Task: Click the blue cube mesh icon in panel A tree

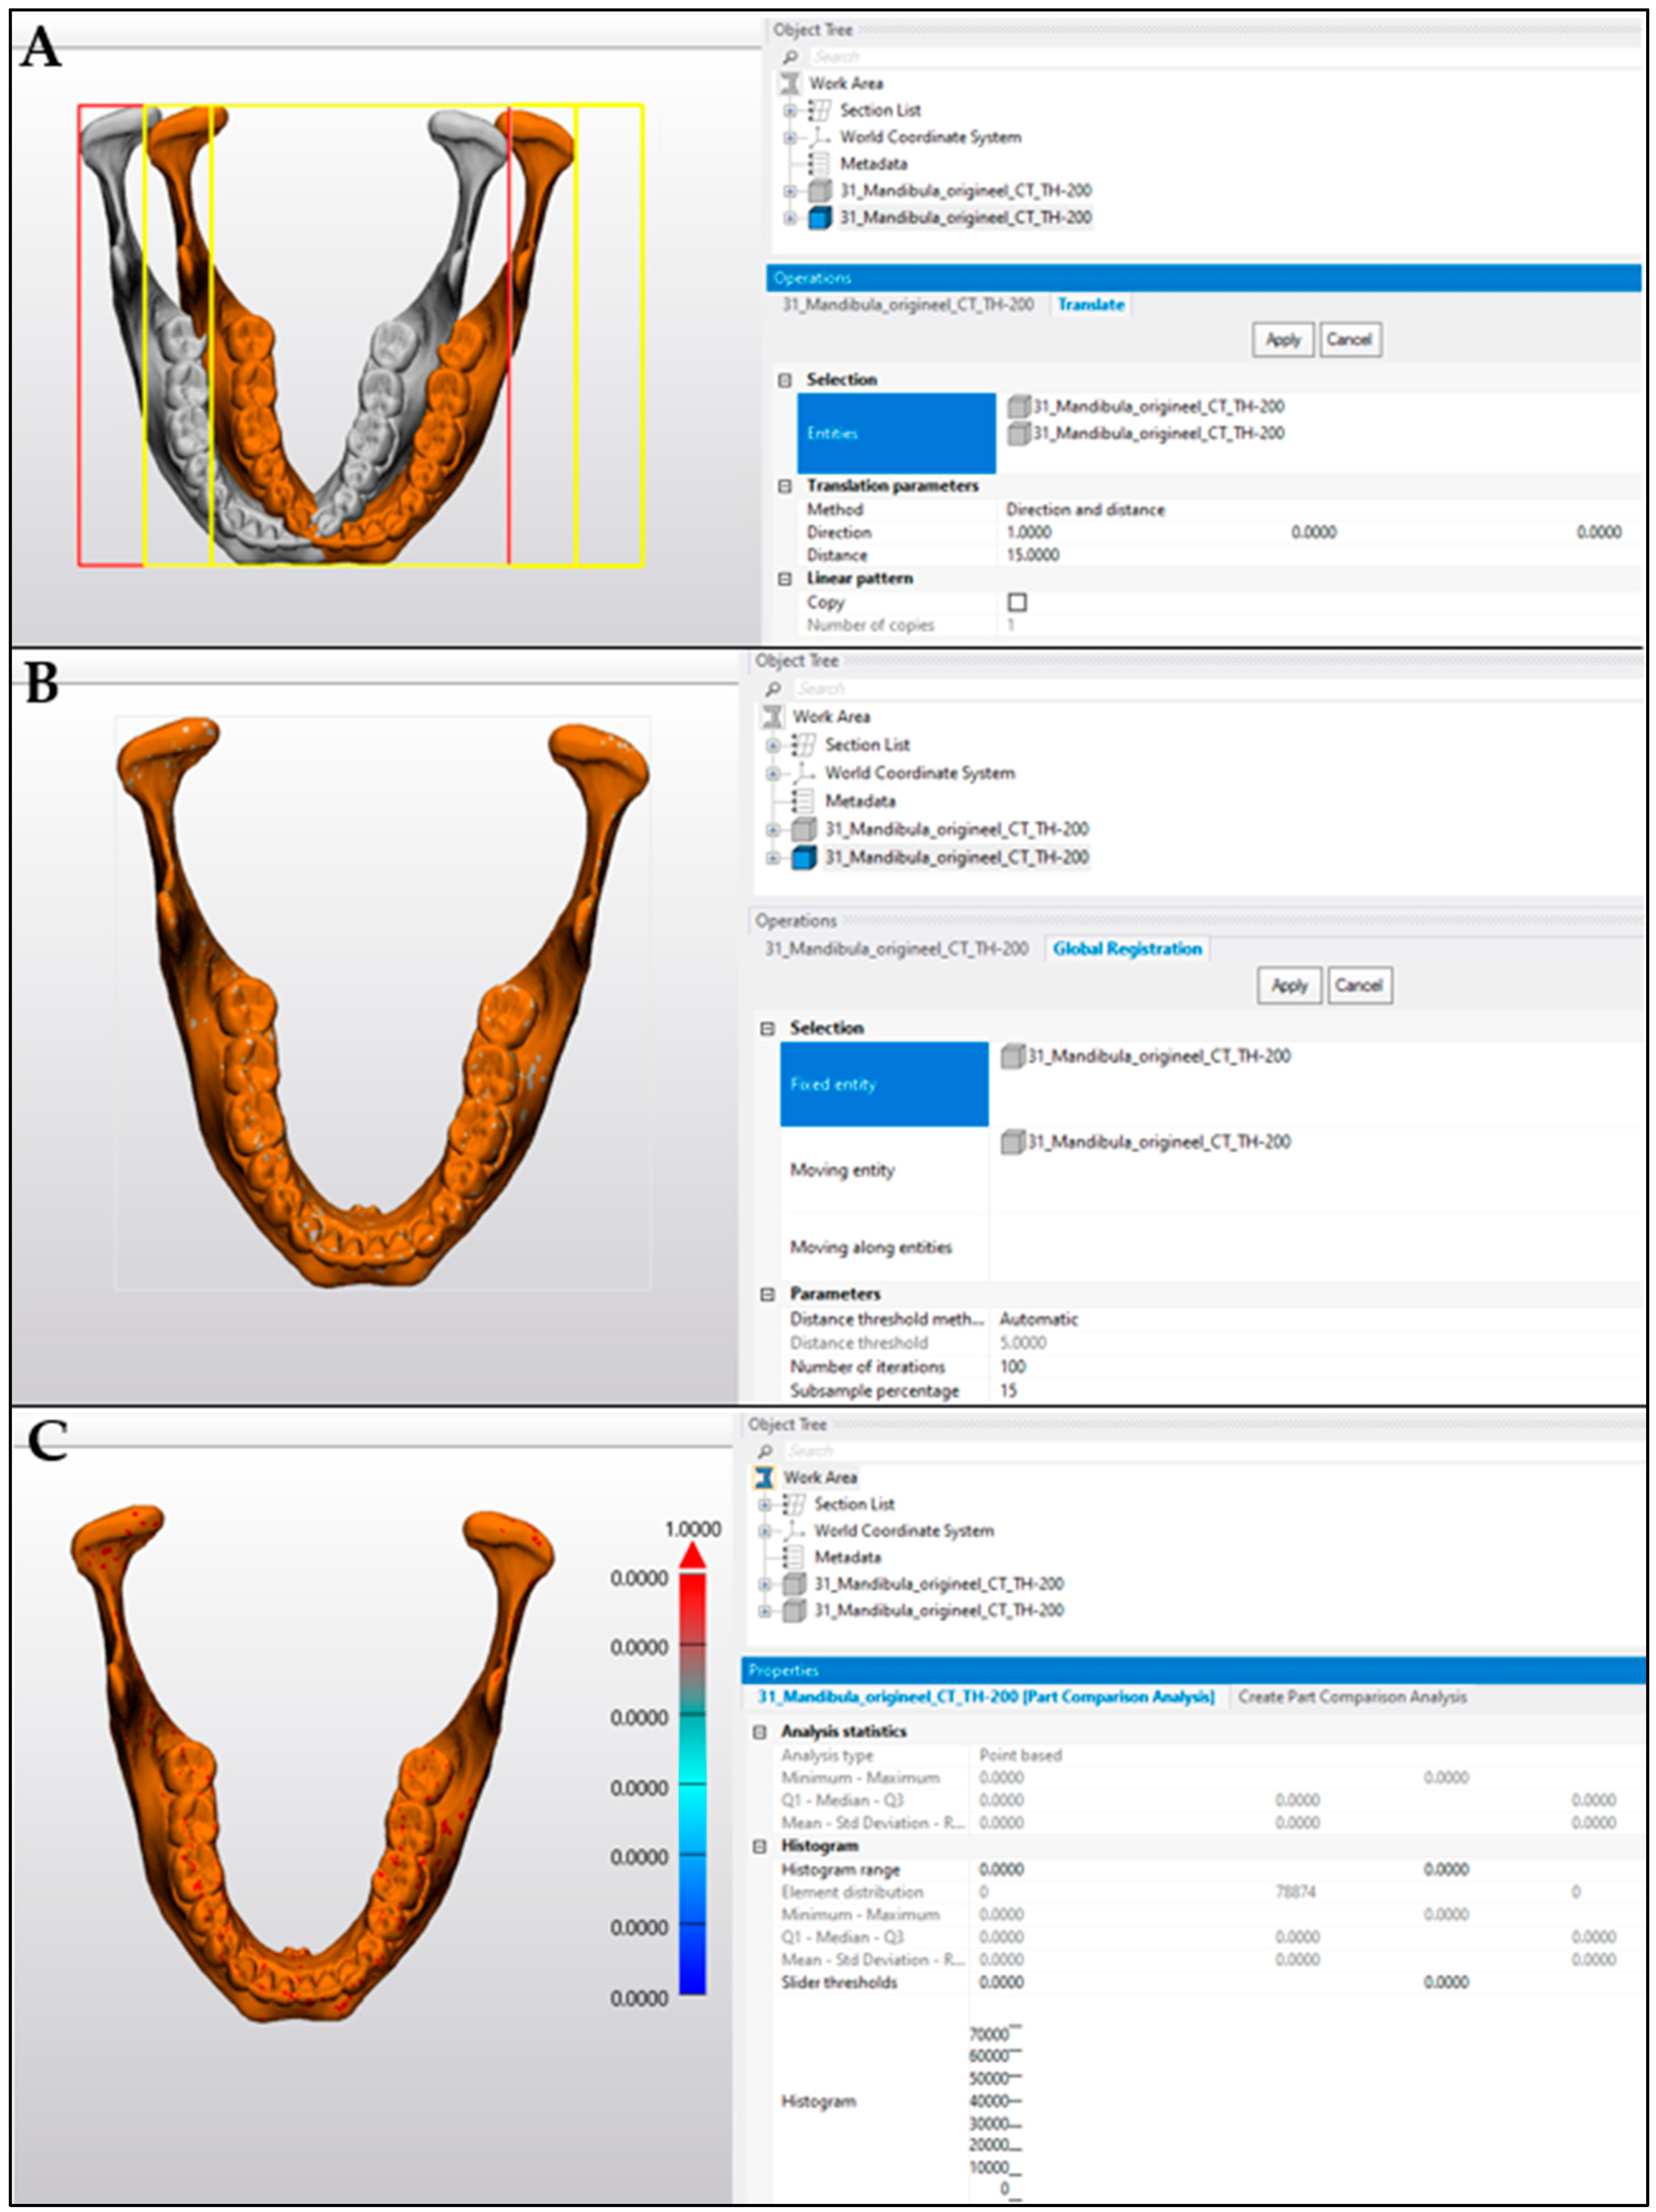Action: pos(819,217)
